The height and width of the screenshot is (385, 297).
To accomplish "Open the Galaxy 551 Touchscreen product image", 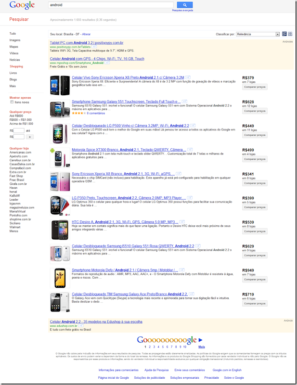I will point(60,109).
